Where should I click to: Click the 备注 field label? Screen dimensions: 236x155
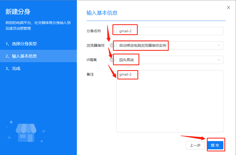[x=90, y=74]
